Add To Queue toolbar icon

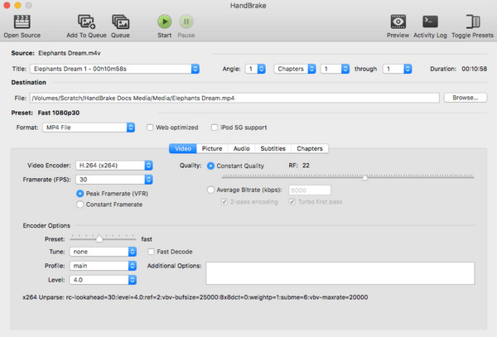[86, 22]
